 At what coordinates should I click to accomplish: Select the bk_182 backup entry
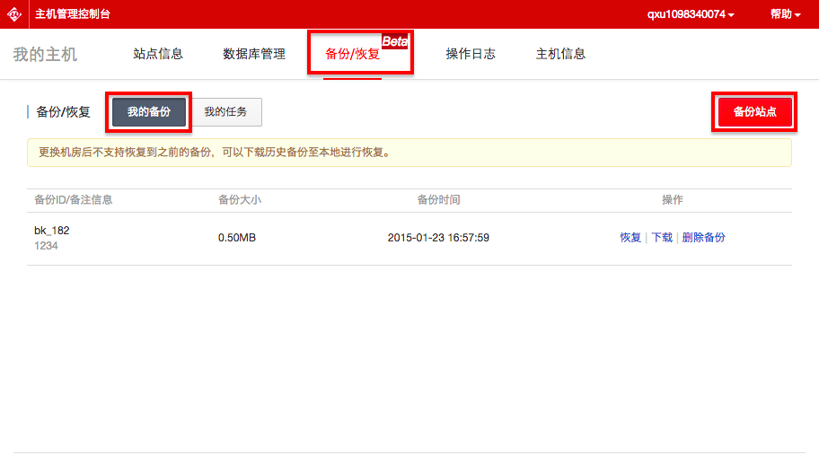coord(52,231)
